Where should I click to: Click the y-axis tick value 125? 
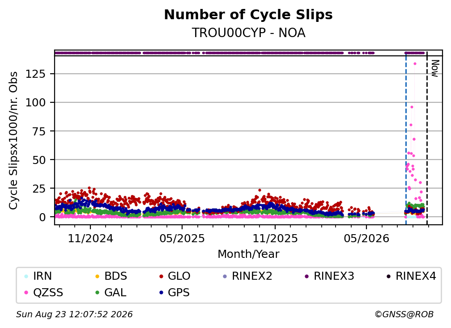coord(36,74)
